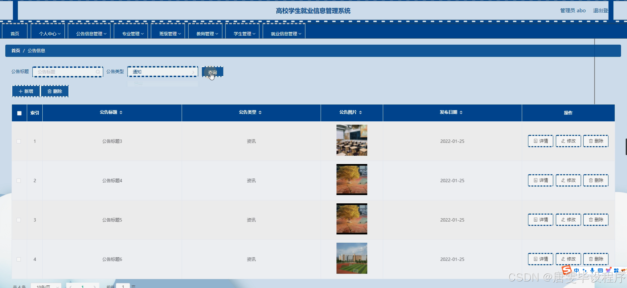Click the next page arrow in pagination
Viewport: 627px width, 288px height.
95,286
